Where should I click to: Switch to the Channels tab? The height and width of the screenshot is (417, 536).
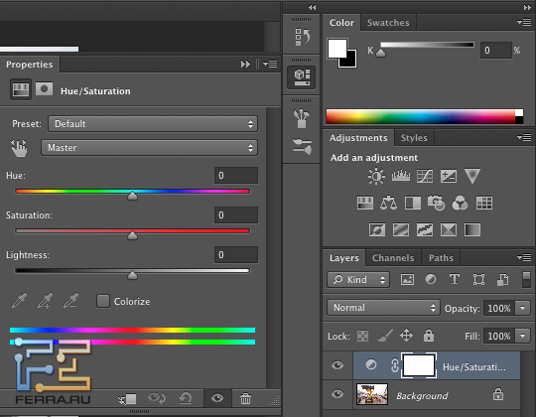click(393, 258)
